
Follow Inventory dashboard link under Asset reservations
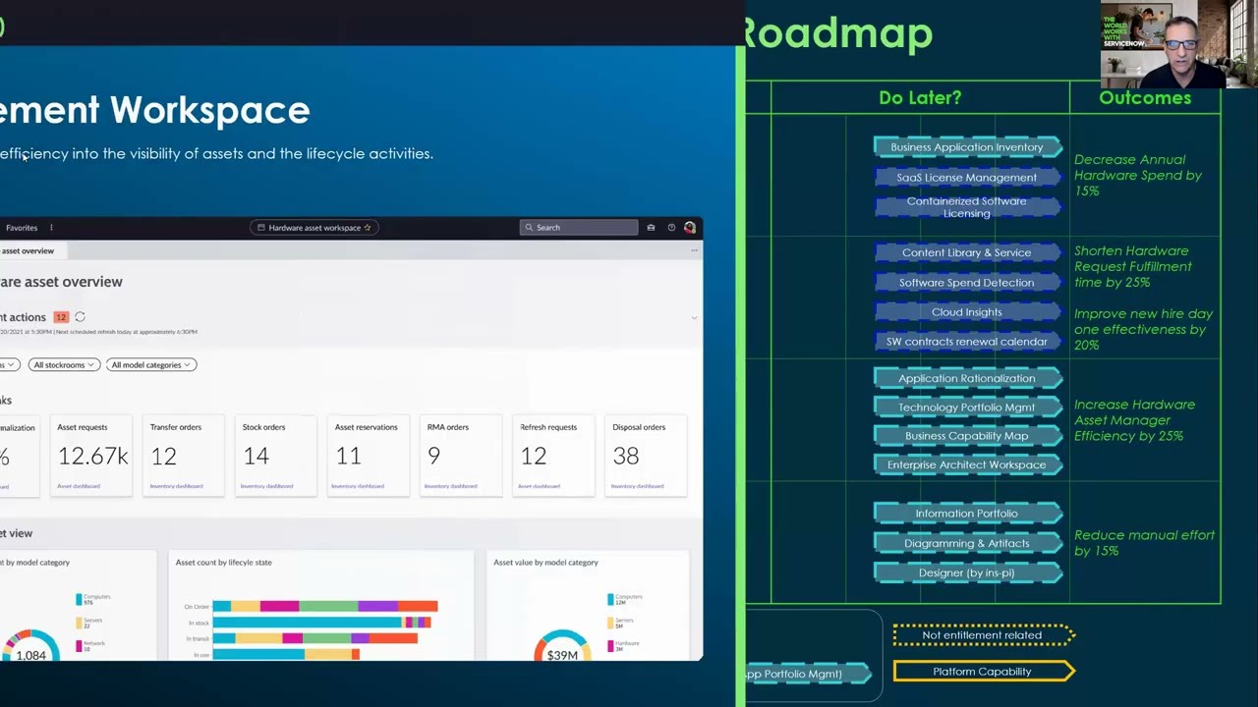tap(358, 486)
